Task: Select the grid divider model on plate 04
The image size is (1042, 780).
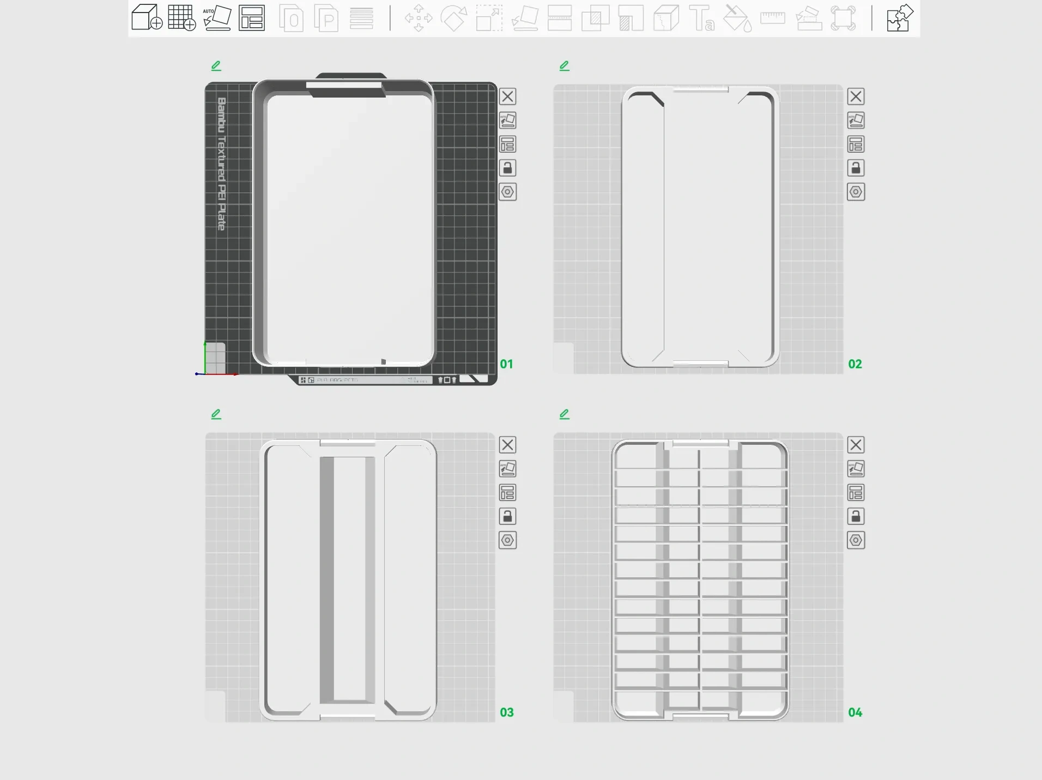Action: pyautogui.click(x=700, y=579)
